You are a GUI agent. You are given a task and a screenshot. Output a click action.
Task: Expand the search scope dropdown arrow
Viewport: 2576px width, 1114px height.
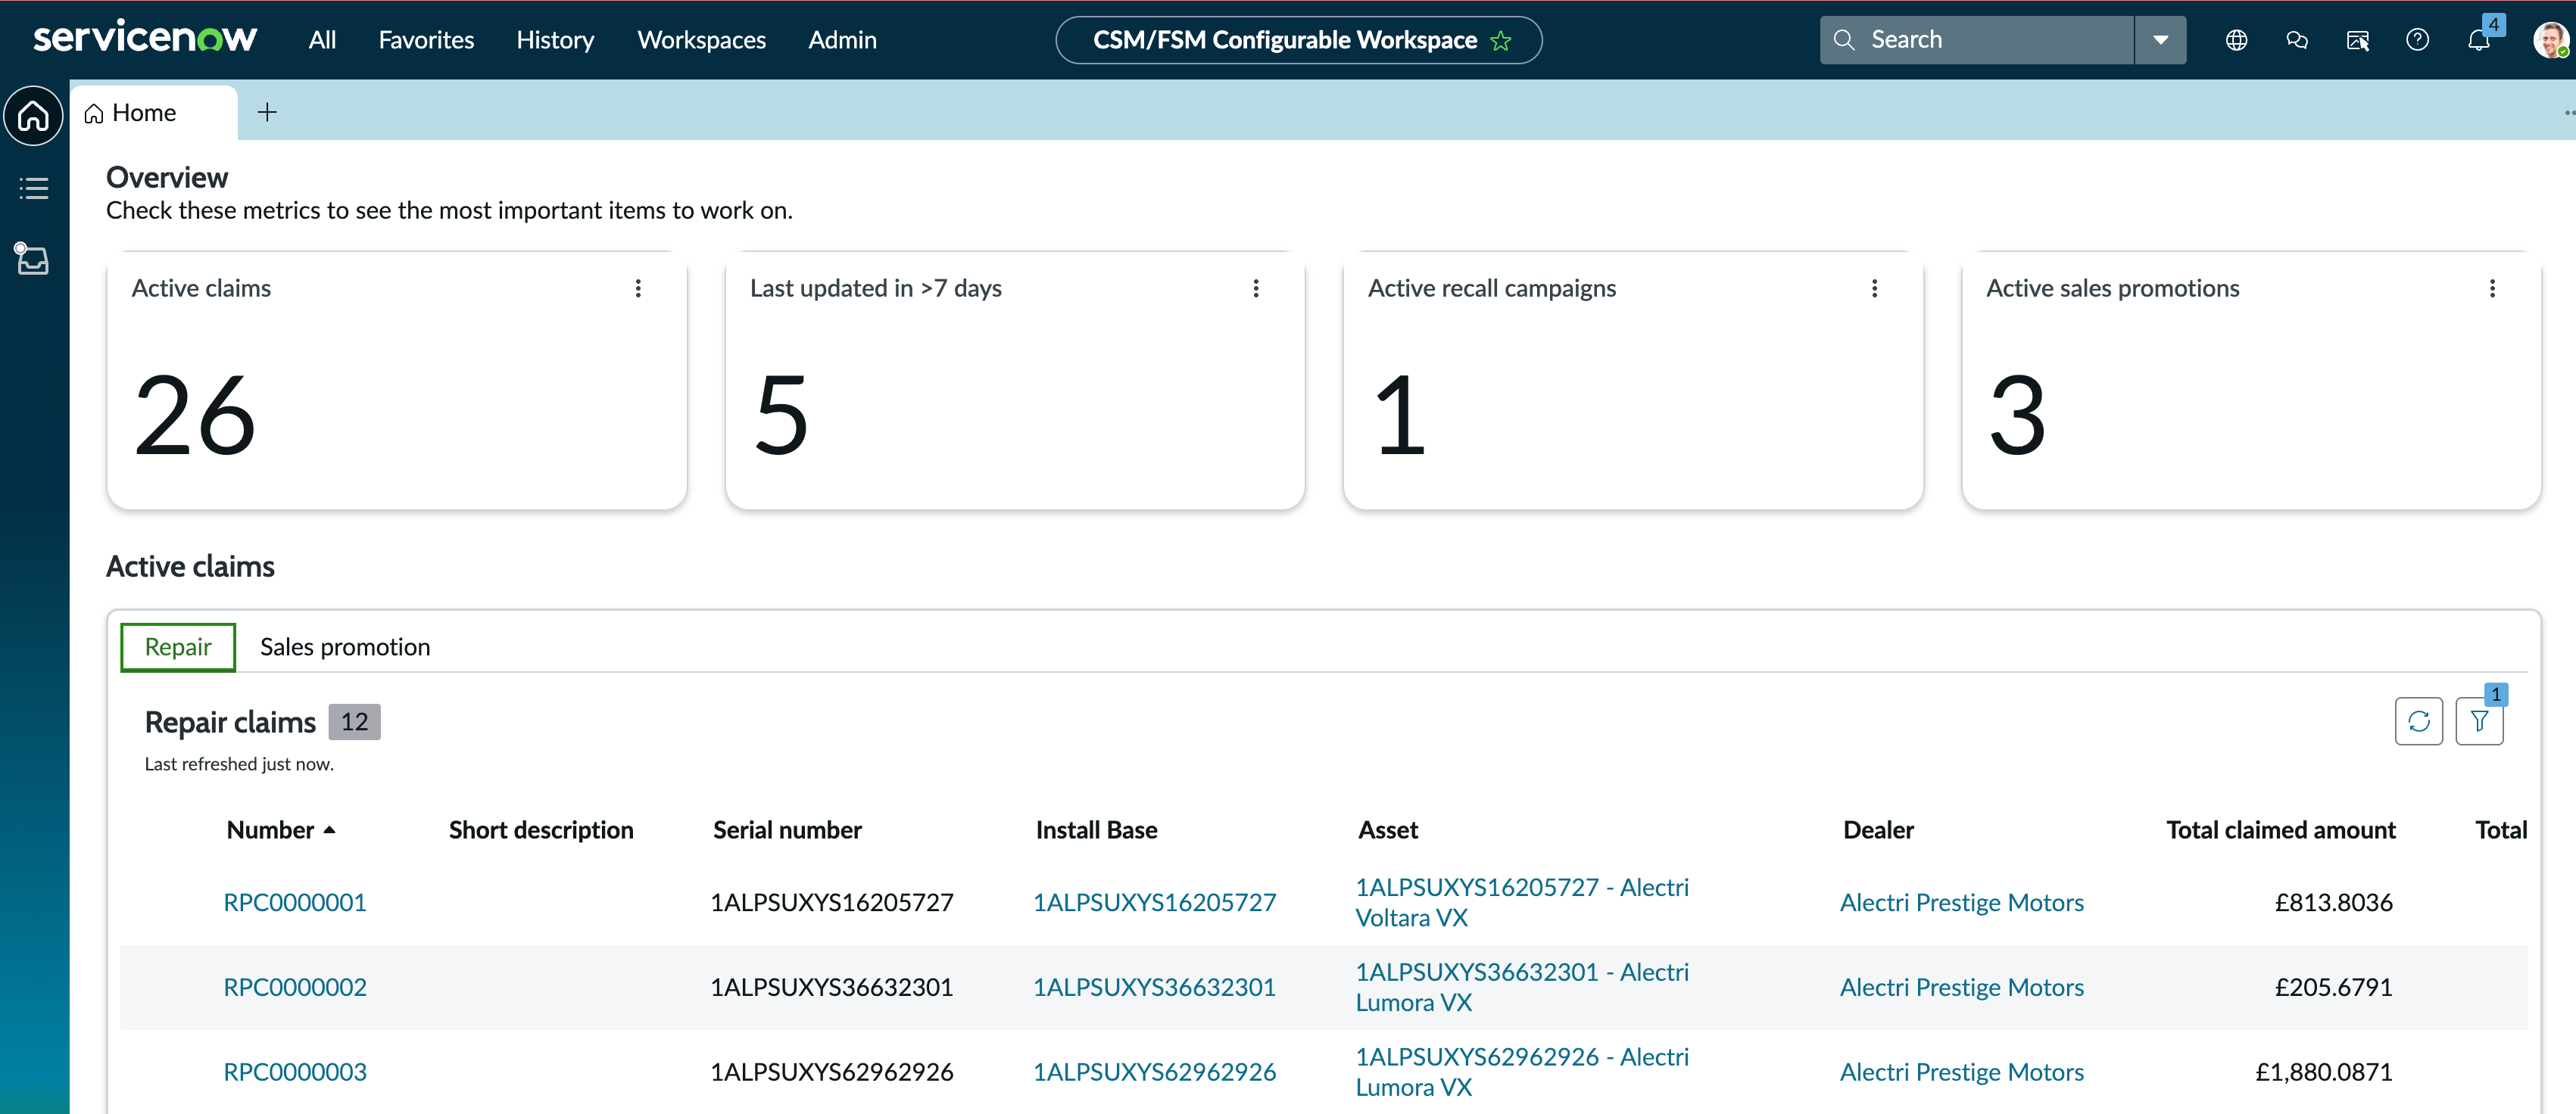(2160, 40)
